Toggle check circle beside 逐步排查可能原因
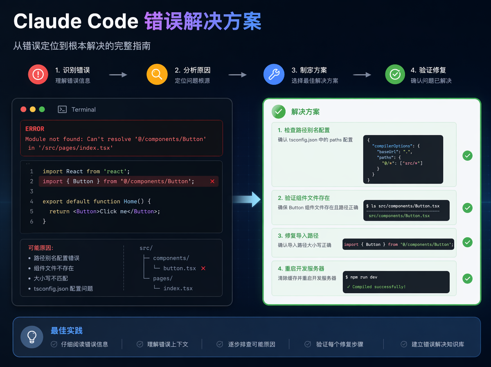The width and height of the screenshot is (491, 367). [220, 344]
